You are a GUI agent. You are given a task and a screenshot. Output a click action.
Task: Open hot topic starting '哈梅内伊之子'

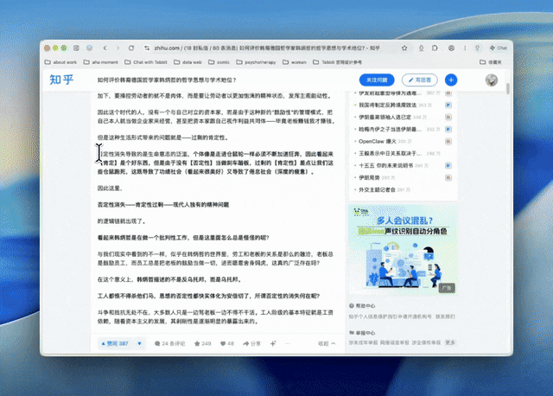(x=390, y=129)
